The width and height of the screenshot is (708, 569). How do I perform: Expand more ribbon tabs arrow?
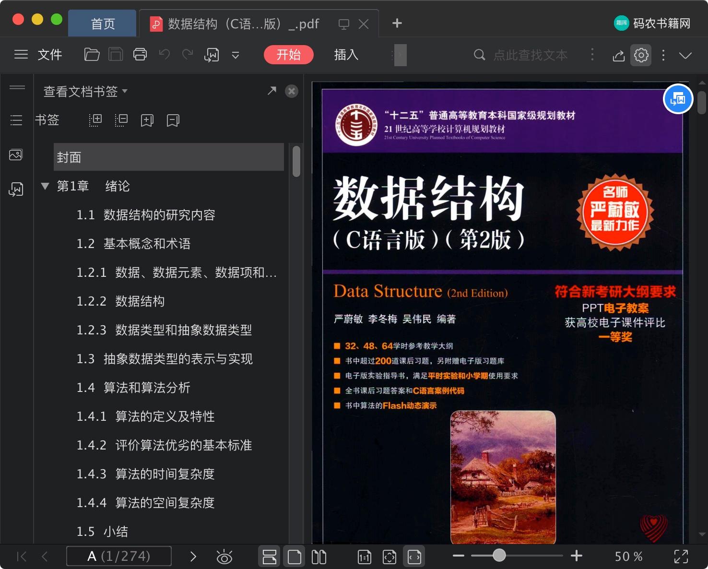(x=400, y=55)
